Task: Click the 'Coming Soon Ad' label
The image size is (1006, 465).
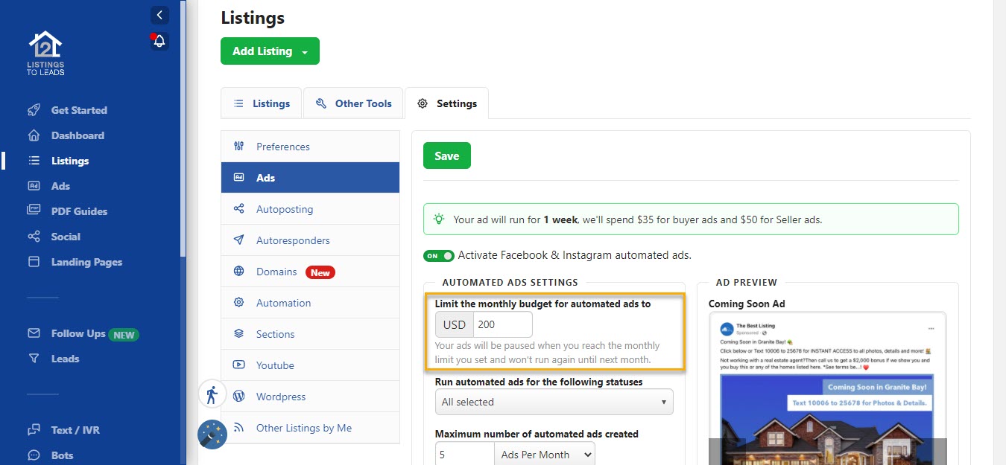Action: click(747, 304)
